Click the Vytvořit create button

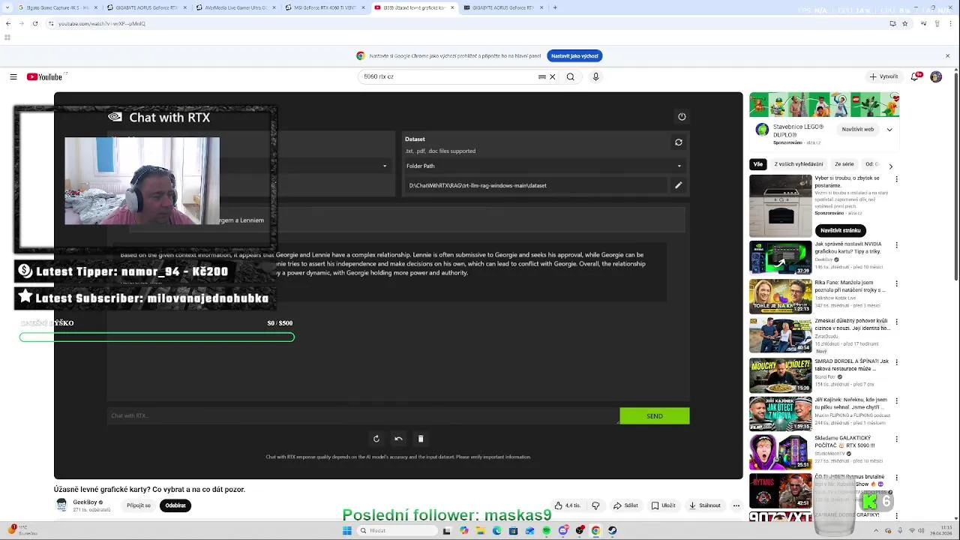[x=883, y=76]
